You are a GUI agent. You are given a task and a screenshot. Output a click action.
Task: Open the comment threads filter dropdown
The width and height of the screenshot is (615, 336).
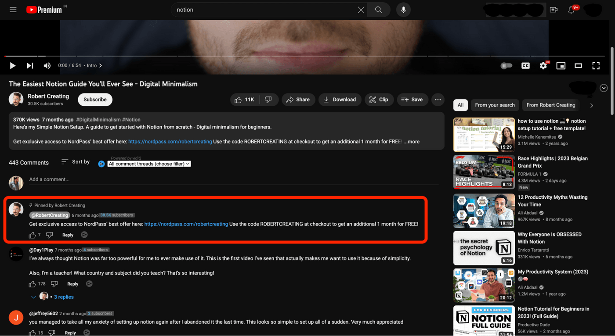149,164
